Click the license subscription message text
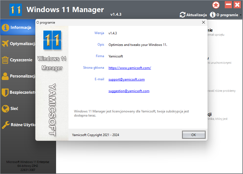 [x=131, y=113]
